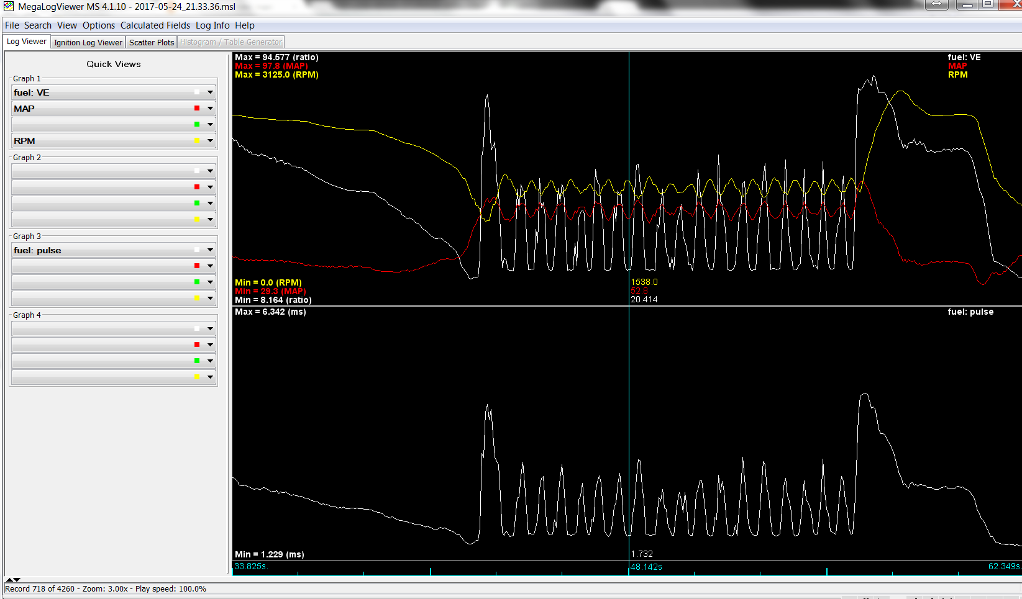Click the red MAP legend label on graph
Screen dimensions: 1022x599
coord(957,66)
